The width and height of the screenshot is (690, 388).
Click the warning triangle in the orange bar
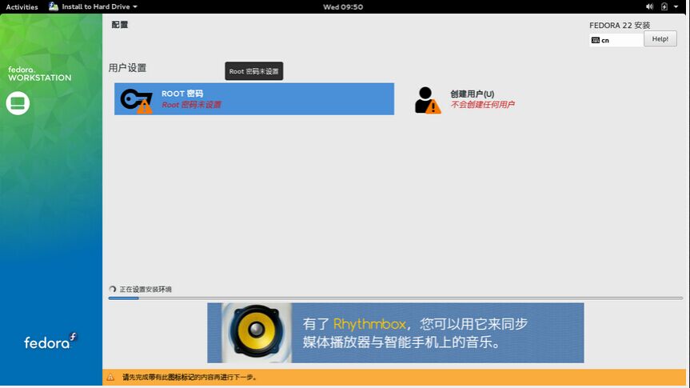(110, 377)
